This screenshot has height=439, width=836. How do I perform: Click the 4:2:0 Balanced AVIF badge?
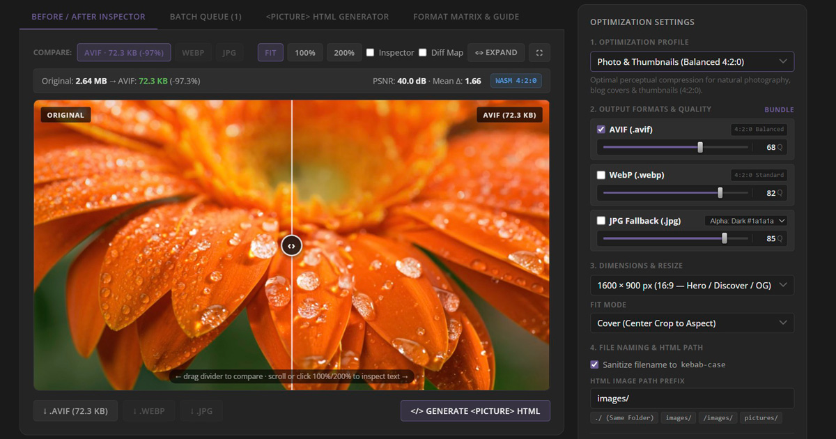(x=759, y=130)
